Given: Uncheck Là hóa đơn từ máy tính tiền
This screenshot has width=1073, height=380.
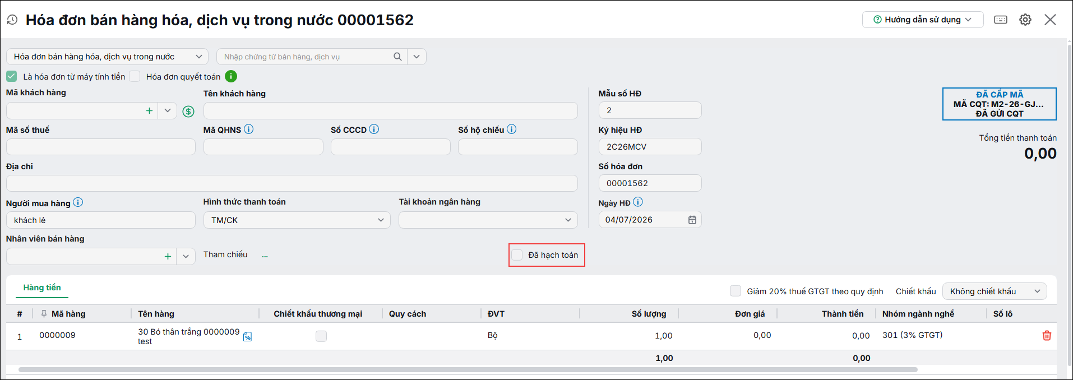Looking at the screenshot, I should (x=12, y=76).
